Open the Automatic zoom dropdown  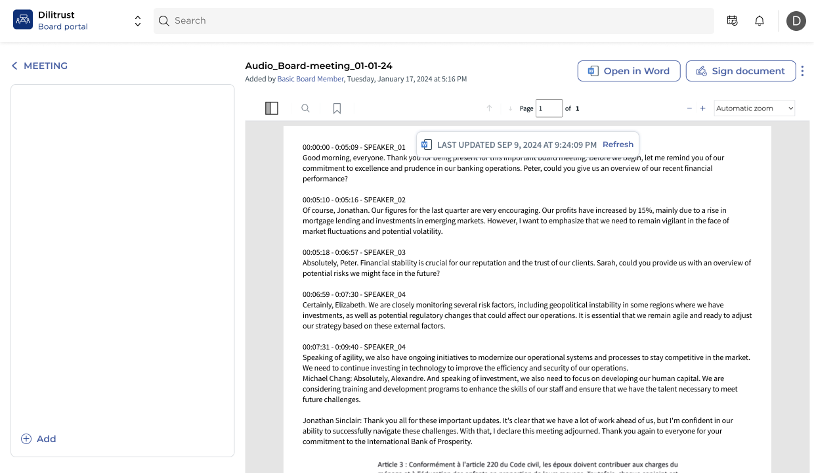(754, 108)
